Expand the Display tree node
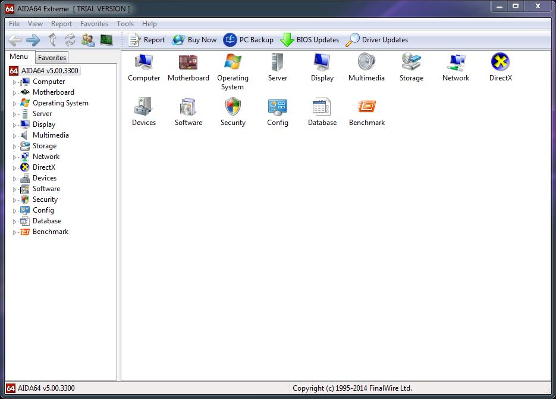The width and height of the screenshot is (556, 399). [14, 125]
